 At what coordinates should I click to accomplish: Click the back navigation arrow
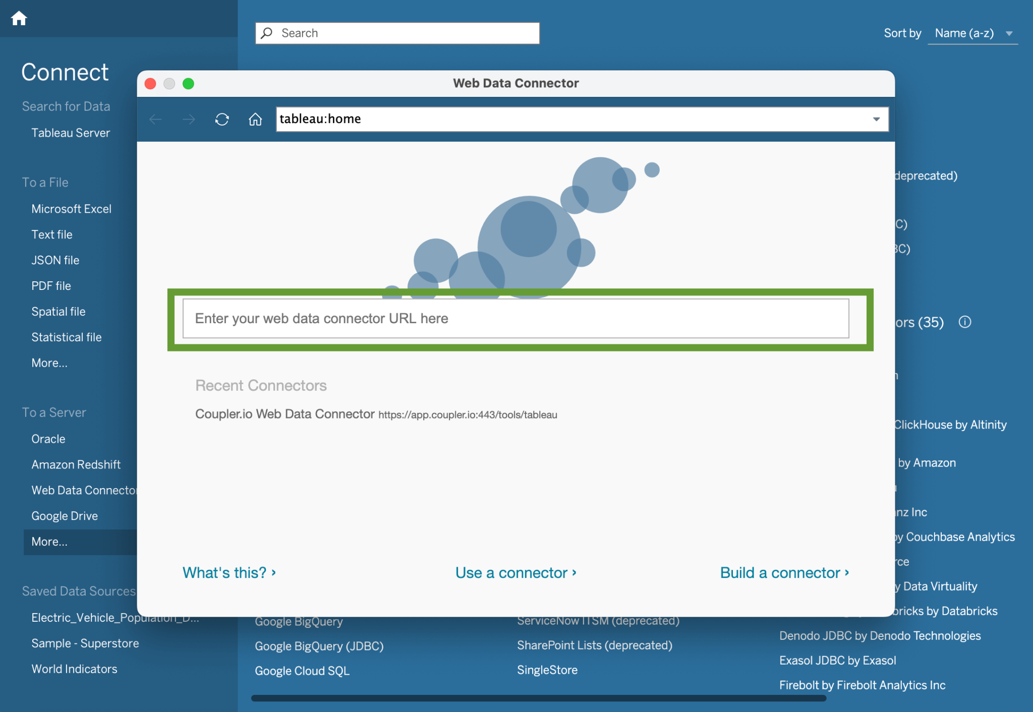coord(155,119)
